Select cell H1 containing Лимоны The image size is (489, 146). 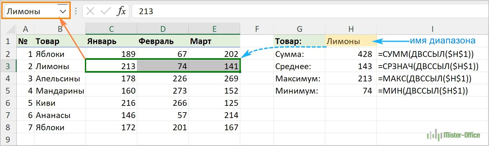[351, 41]
